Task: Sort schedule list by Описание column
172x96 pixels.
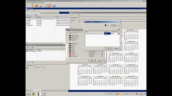Action: pos(46,17)
